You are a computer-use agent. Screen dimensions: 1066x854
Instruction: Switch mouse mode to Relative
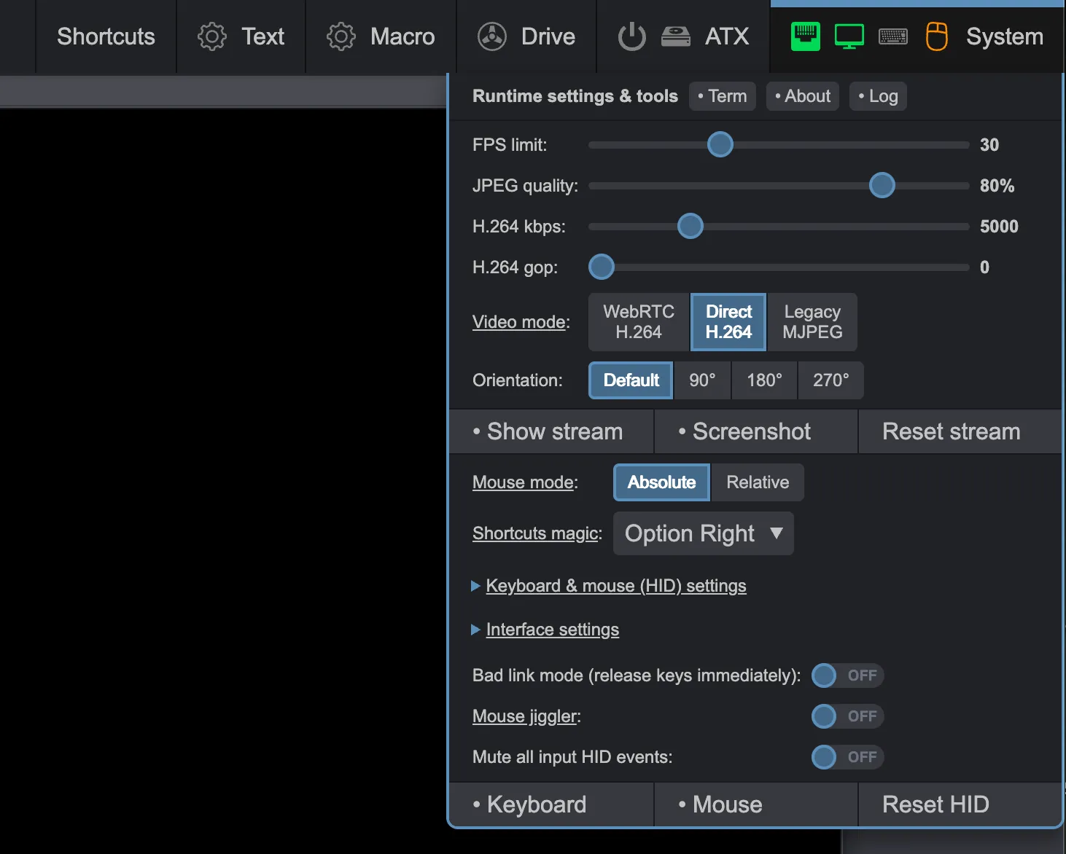coord(758,482)
